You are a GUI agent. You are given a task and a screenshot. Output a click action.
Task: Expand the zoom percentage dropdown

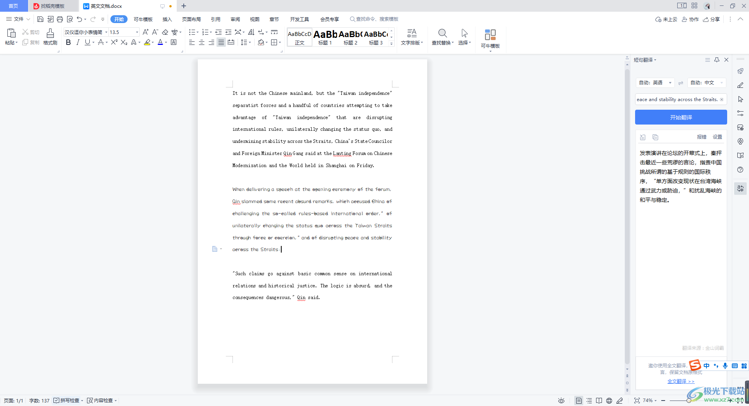pyautogui.click(x=656, y=401)
